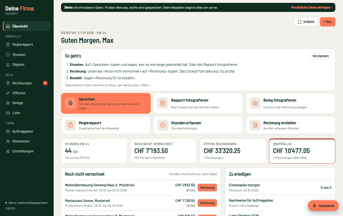Open the Stunden erfassen card
Image resolution: width=343 pixels, height=216 pixels.
click(x=198, y=125)
